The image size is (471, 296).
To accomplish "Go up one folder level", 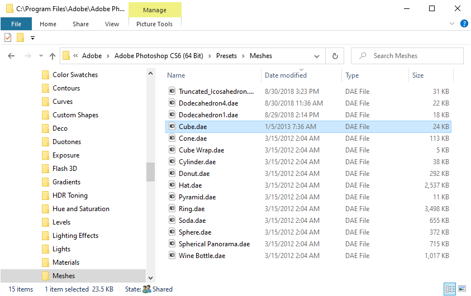I will (53, 56).
